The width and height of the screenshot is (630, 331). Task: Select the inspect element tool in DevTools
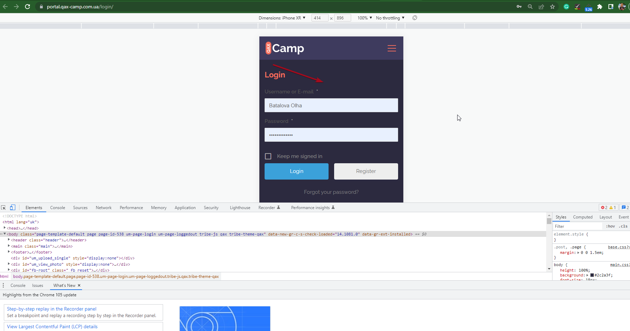4,207
